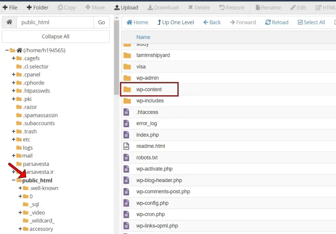The width and height of the screenshot is (336, 234).
Task: Select the readme.html file icon
Action: (126, 146)
